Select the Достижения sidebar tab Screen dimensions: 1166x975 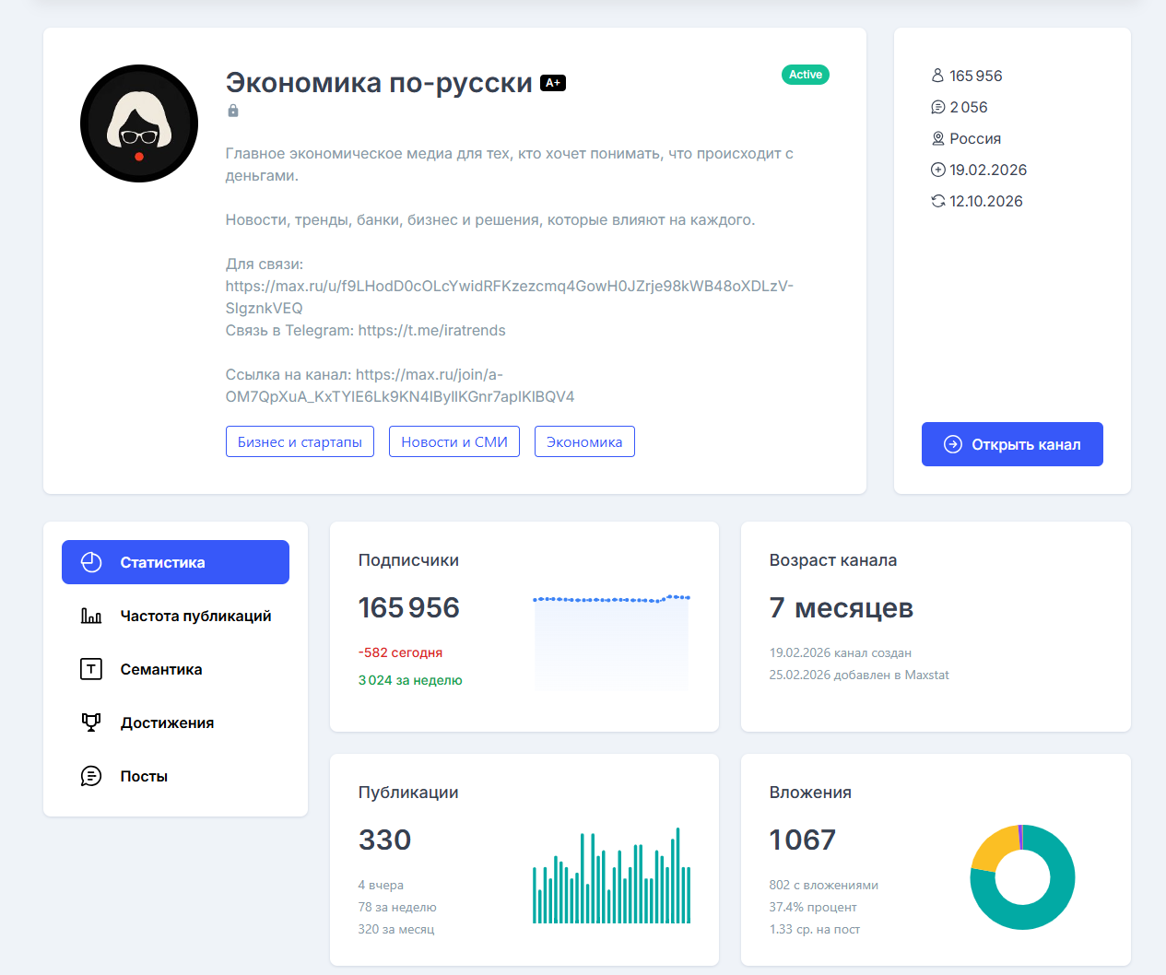175,722
